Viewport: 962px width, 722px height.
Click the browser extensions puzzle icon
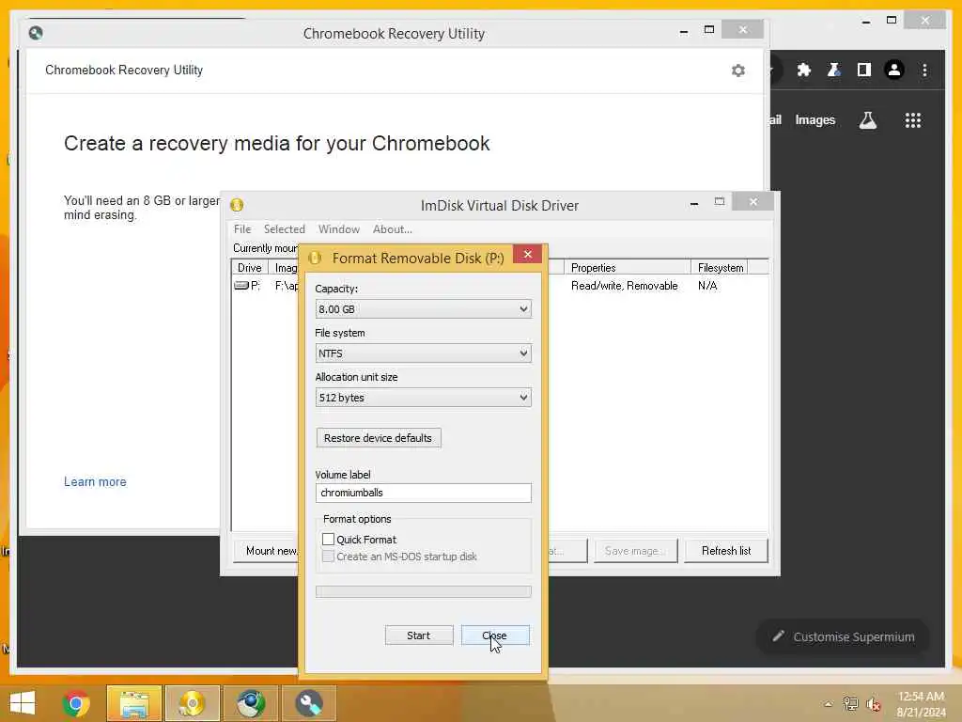click(804, 70)
